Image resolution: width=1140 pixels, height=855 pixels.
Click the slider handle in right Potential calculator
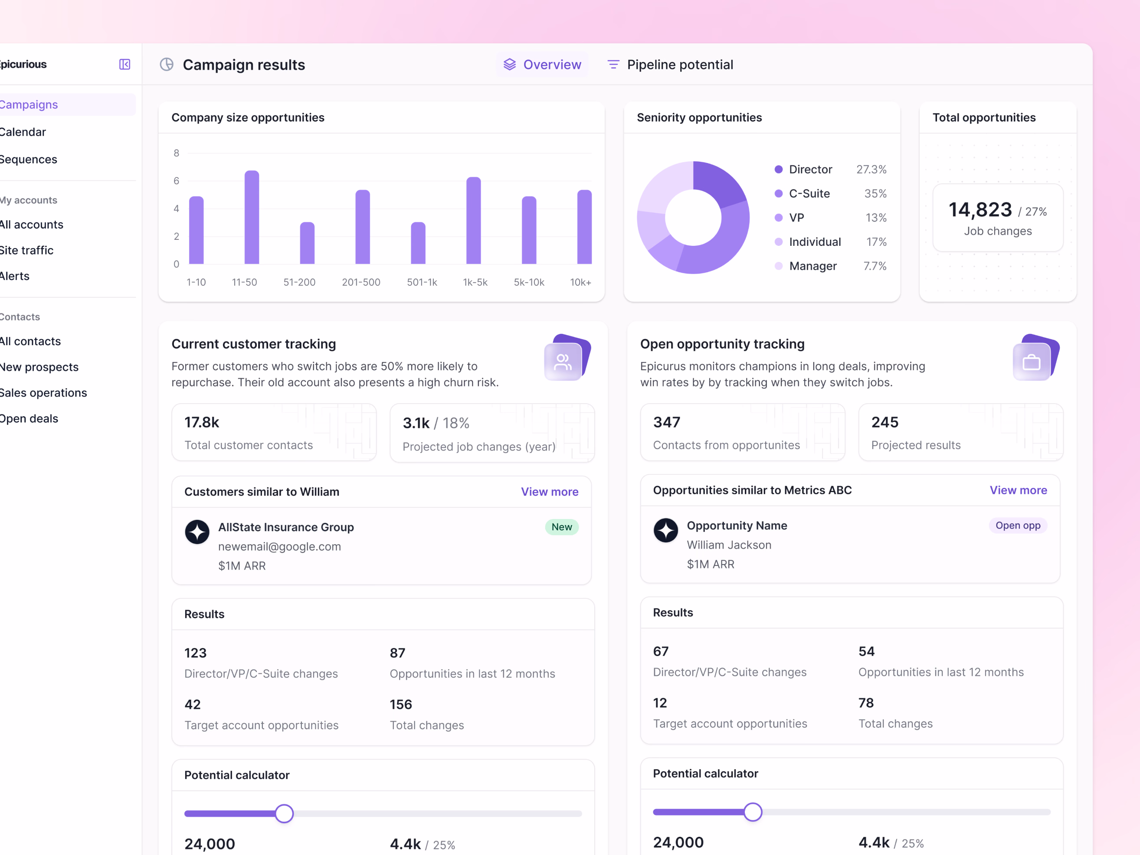pos(753,812)
